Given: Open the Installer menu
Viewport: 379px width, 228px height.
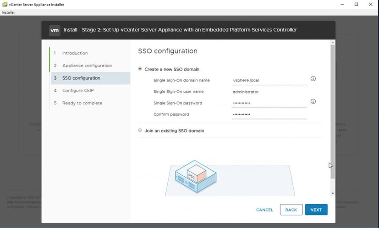Looking at the screenshot, I should [8, 12].
